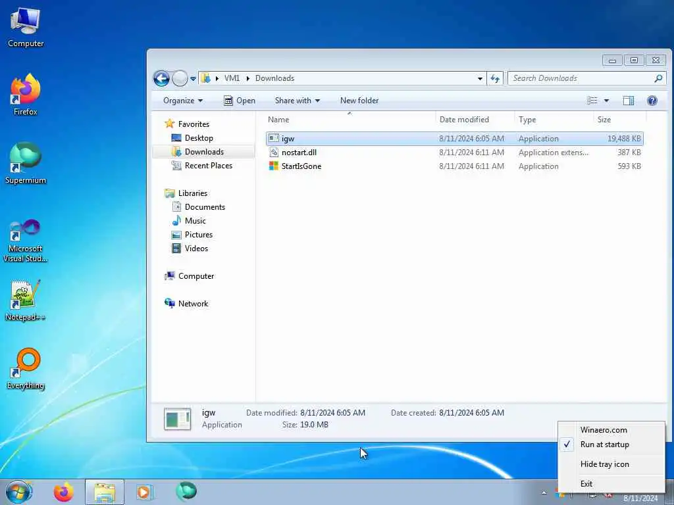Sort by Date modified column
This screenshot has height=505, width=674.
point(475,120)
